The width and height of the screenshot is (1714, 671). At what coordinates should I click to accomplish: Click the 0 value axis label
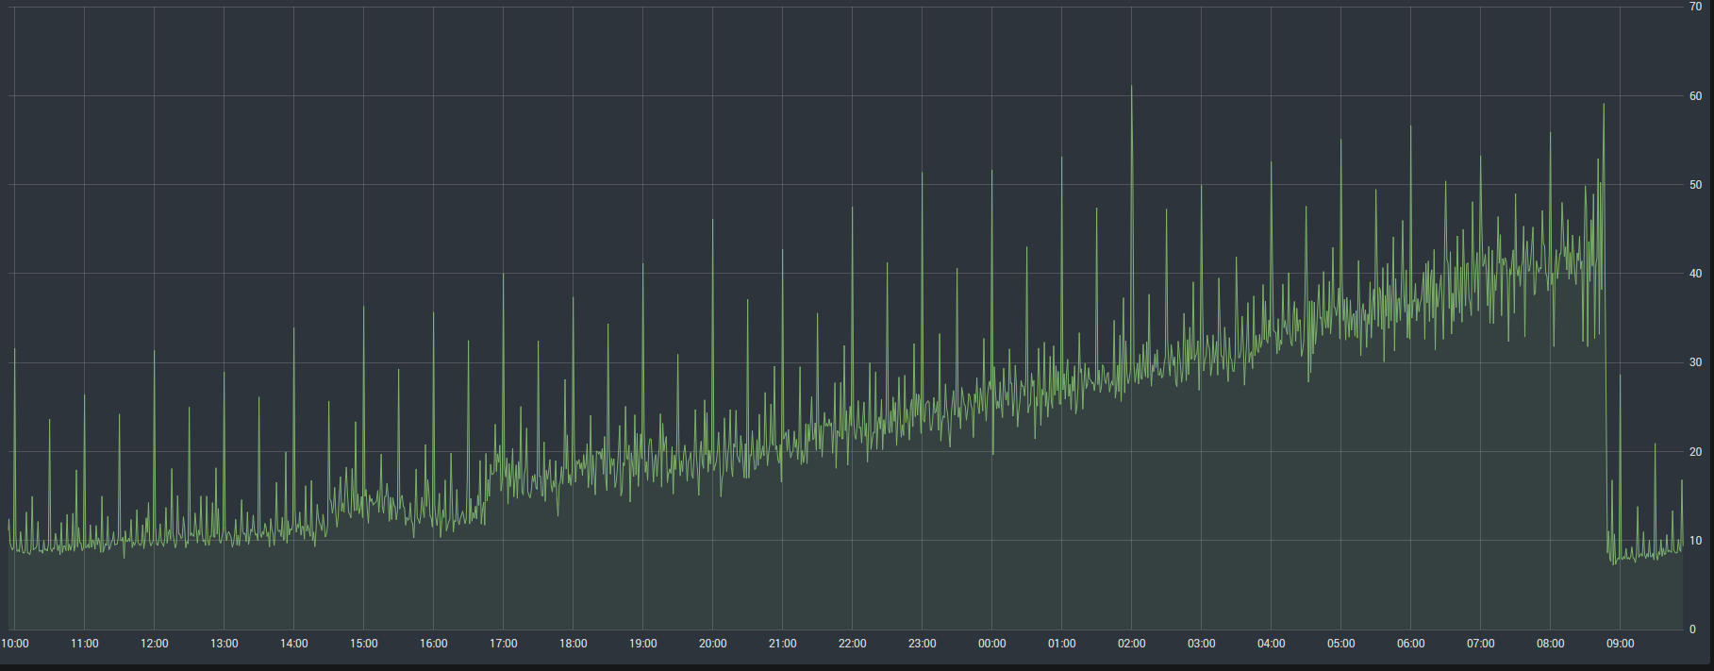(1693, 629)
